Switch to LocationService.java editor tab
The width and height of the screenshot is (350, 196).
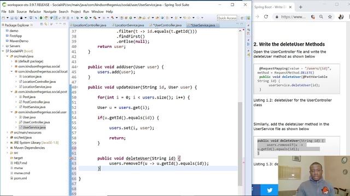(x=129, y=25)
